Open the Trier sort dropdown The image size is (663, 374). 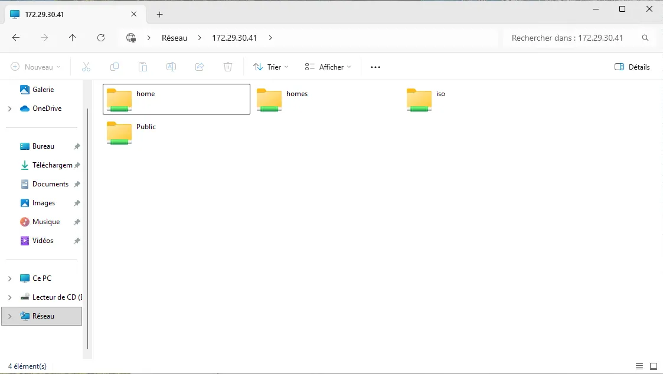(x=271, y=67)
